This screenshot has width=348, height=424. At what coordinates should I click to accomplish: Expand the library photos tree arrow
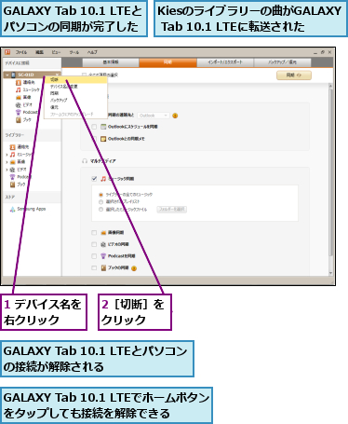[7, 162]
